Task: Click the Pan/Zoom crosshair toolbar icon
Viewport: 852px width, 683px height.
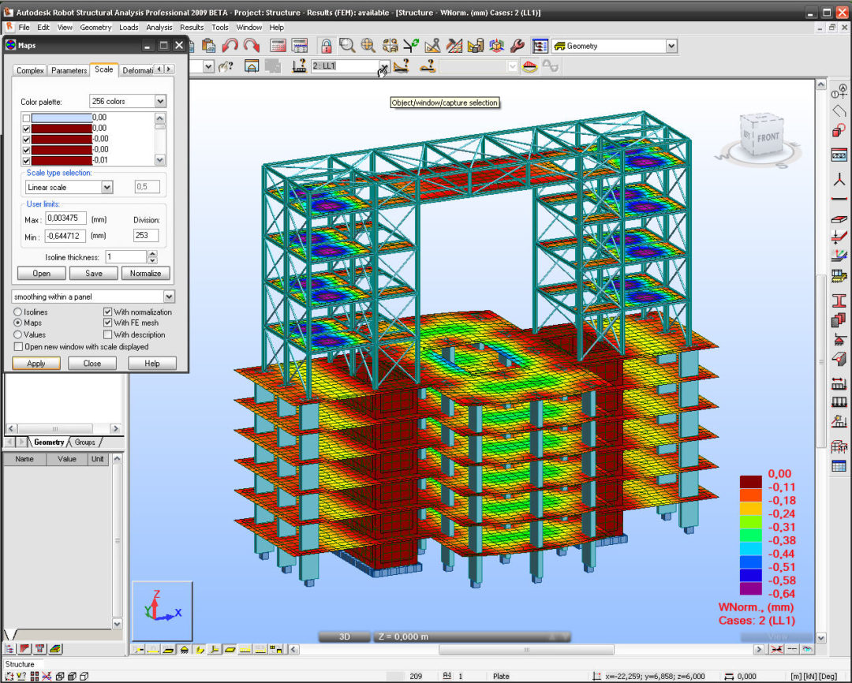Action: 368,46
